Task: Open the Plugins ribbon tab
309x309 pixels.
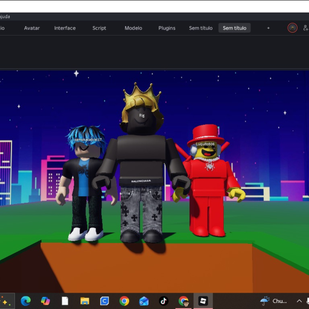Action: [x=167, y=28]
